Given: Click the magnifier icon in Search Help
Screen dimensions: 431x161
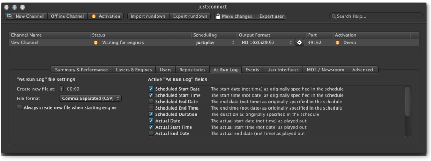Looking at the screenshot, I should (334, 16).
